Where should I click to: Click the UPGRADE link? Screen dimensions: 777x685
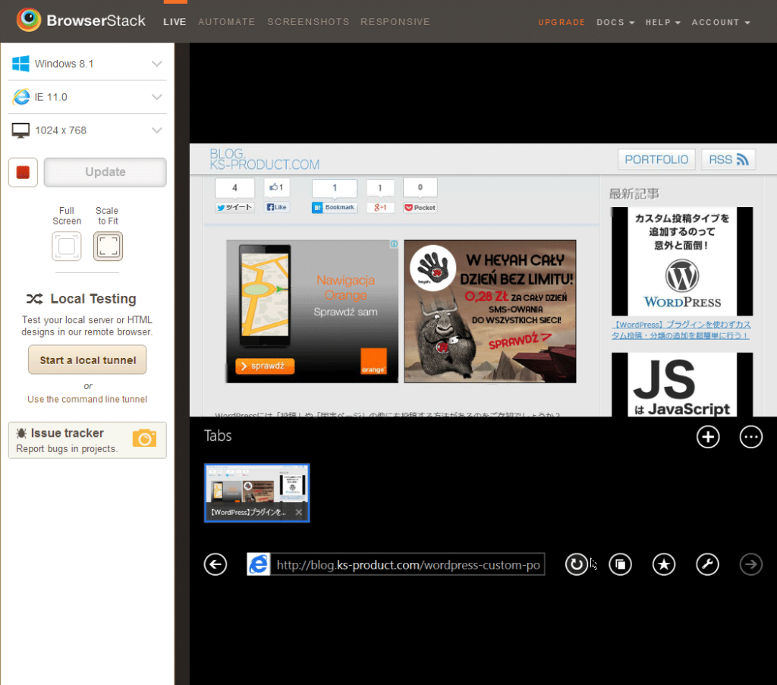click(x=562, y=22)
